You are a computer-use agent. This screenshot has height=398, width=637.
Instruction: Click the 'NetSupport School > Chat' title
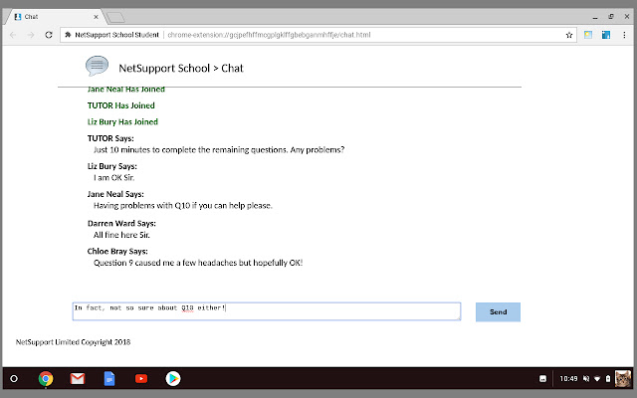click(181, 69)
